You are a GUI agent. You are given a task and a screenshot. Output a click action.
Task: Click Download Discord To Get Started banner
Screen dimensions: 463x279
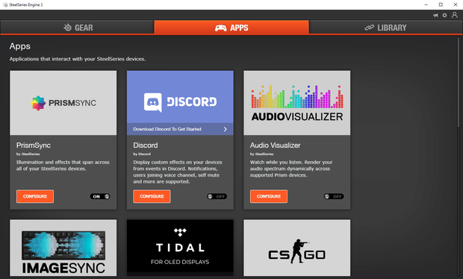click(x=180, y=129)
